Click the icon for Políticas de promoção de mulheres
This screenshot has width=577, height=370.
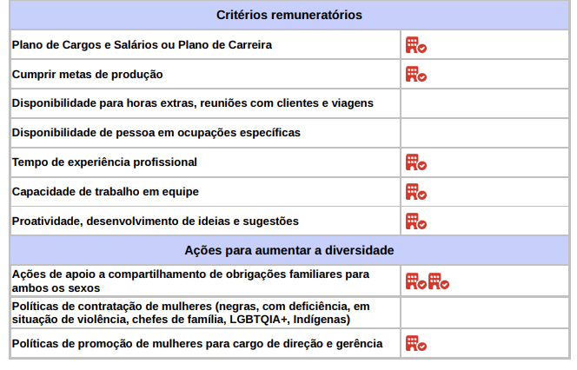(415, 344)
